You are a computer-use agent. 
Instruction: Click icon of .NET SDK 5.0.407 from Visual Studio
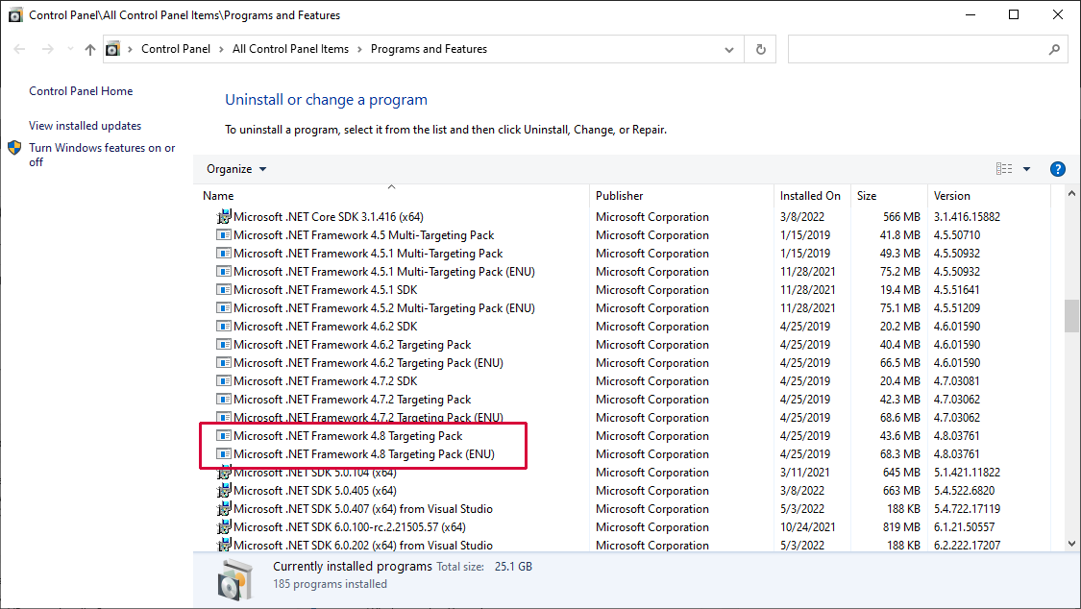224,508
